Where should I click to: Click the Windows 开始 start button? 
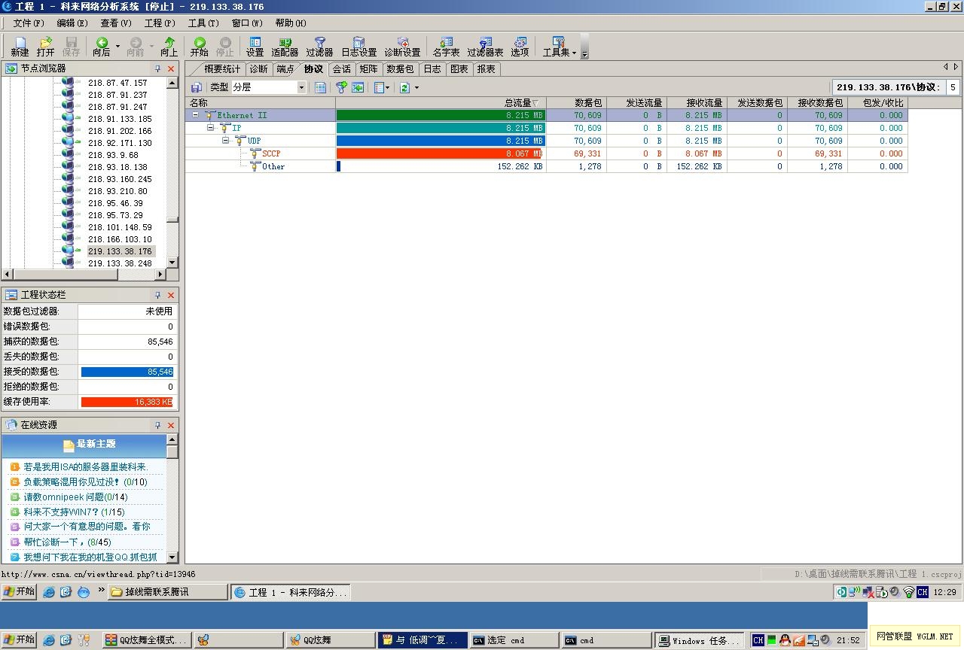tap(20, 592)
